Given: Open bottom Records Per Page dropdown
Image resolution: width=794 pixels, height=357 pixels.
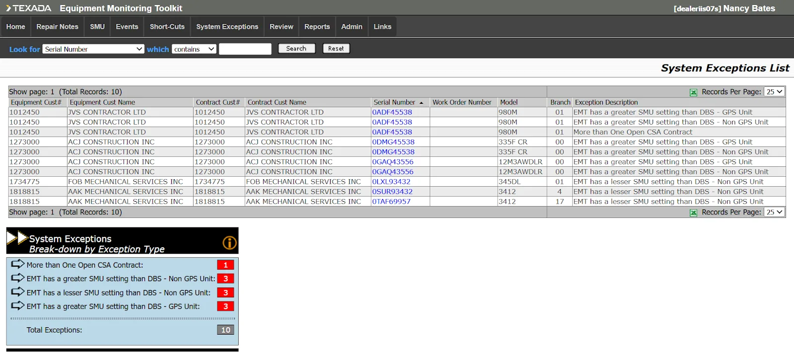Looking at the screenshot, I should click(x=774, y=213).
